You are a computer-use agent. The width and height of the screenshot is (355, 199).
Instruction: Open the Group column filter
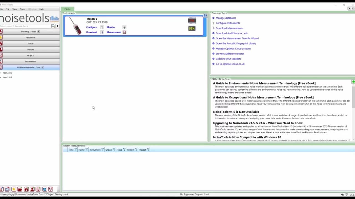(114, 150)
